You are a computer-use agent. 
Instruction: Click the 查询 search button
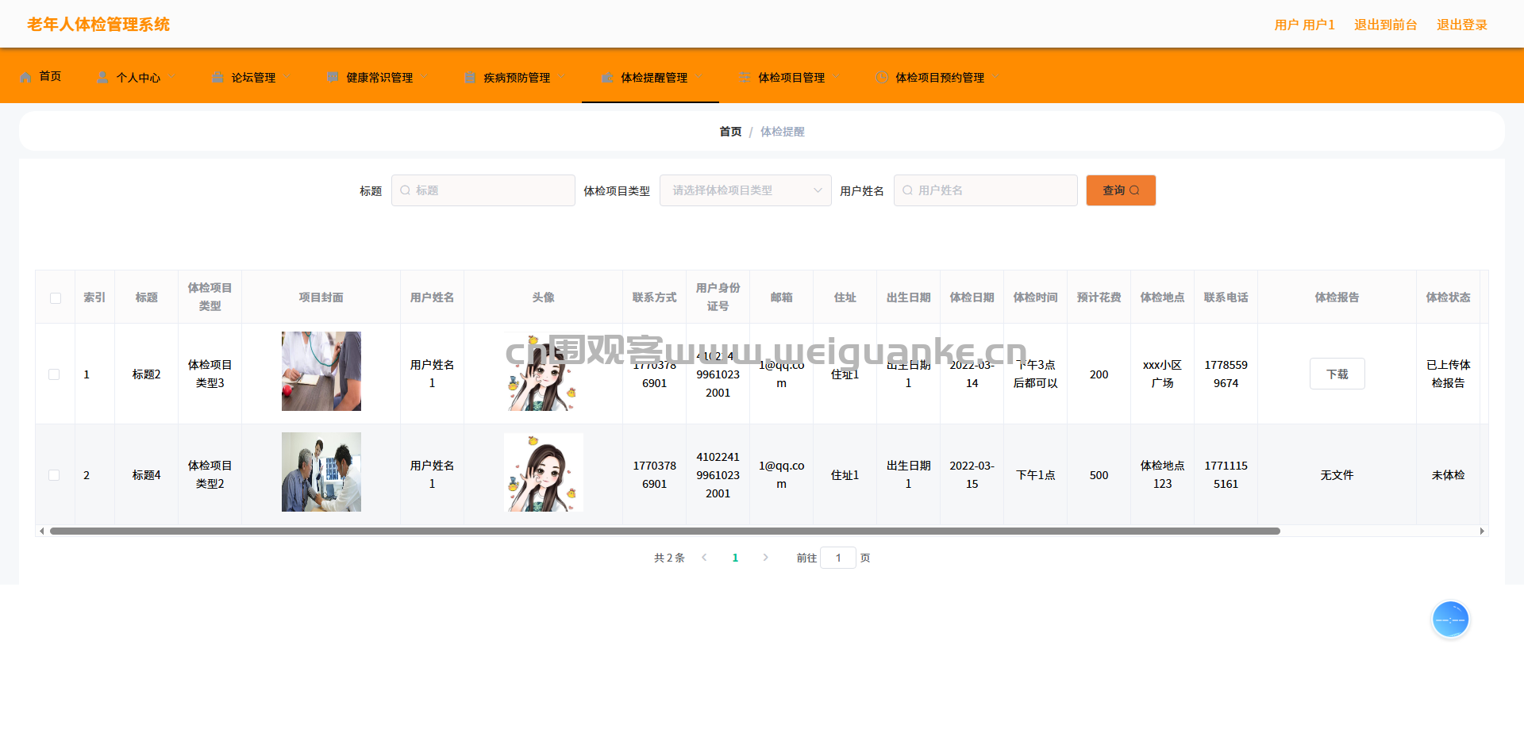click(x=1121, y=190)
